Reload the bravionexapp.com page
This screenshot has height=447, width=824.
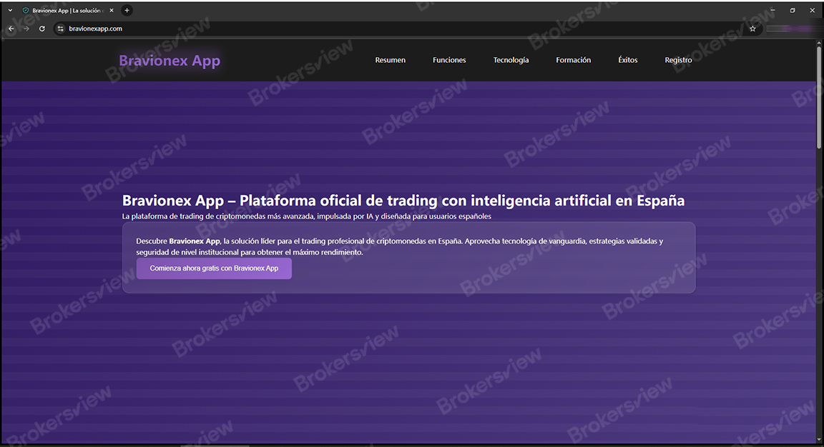(41, 29)
